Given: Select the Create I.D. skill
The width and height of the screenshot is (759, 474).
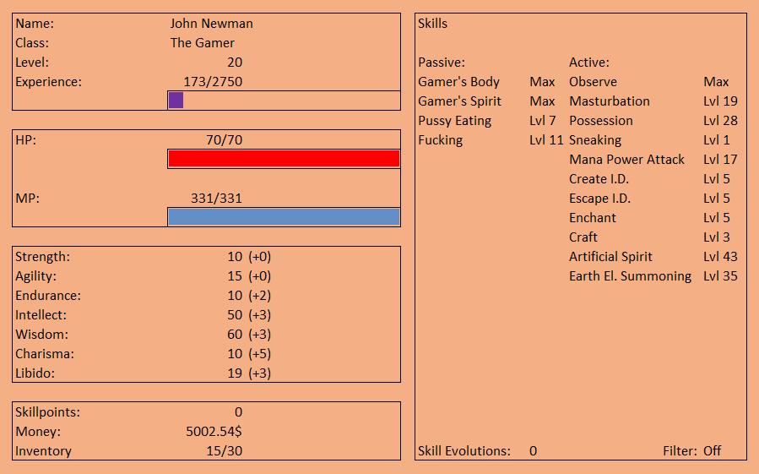Looking at the screenshot, I should click(x=599, y=178).
